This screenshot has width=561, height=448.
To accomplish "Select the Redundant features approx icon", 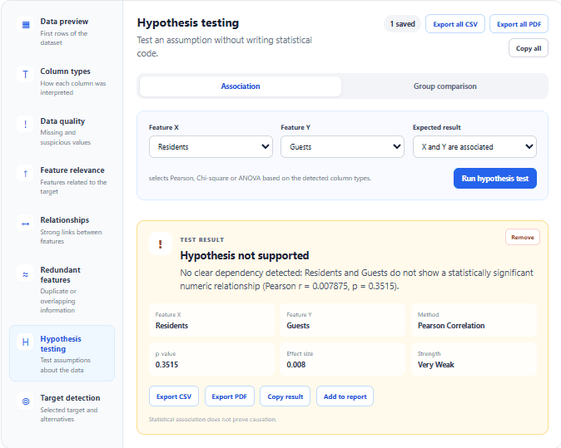I will coord(26,274).
